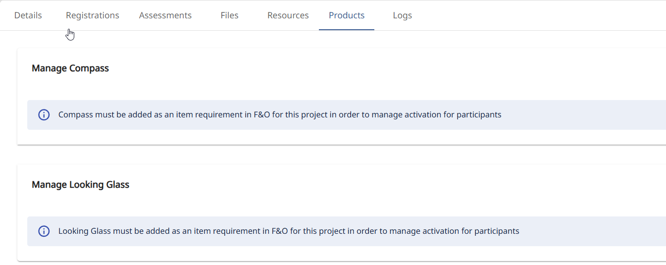Select the Products tab
Screen dimensions: 666x265
[x=347, y=15]
